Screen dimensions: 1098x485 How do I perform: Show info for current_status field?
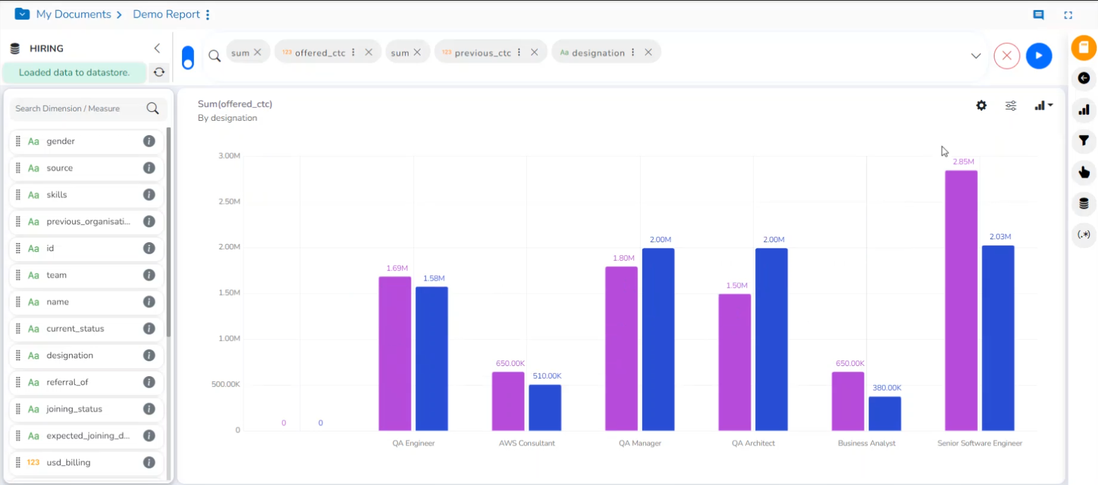click(149, 328)
